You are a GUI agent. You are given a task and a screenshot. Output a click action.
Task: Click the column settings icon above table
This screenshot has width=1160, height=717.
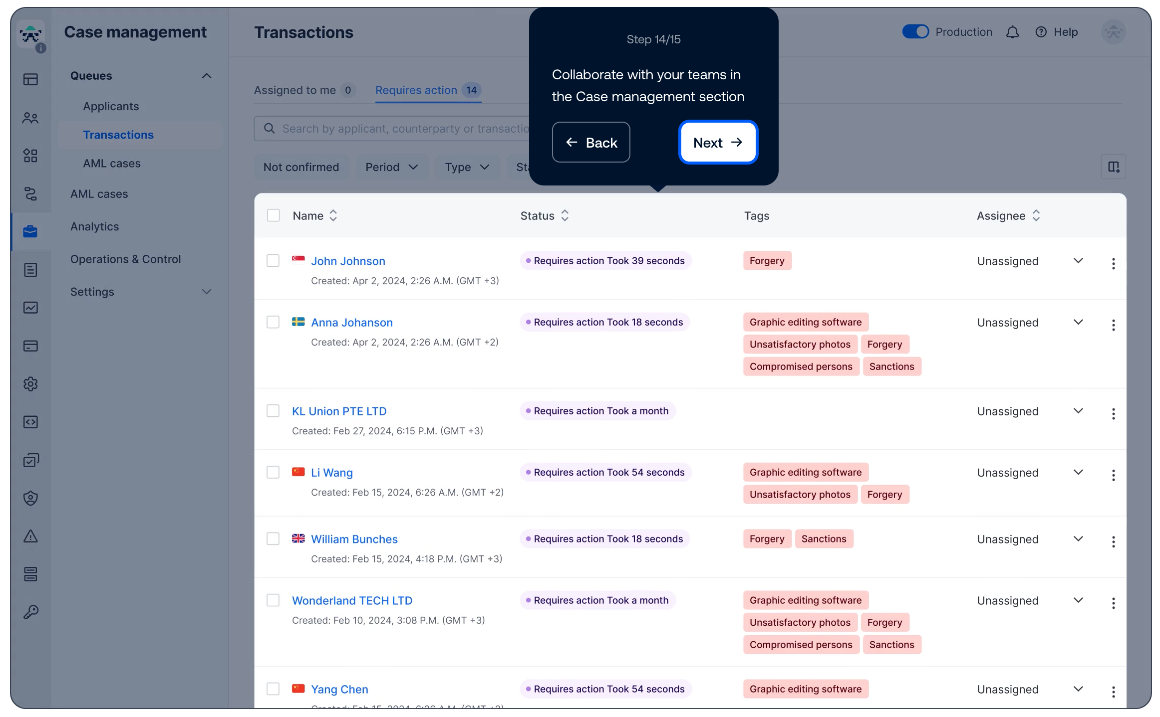pyautogui.click(x=1114, y=167)
